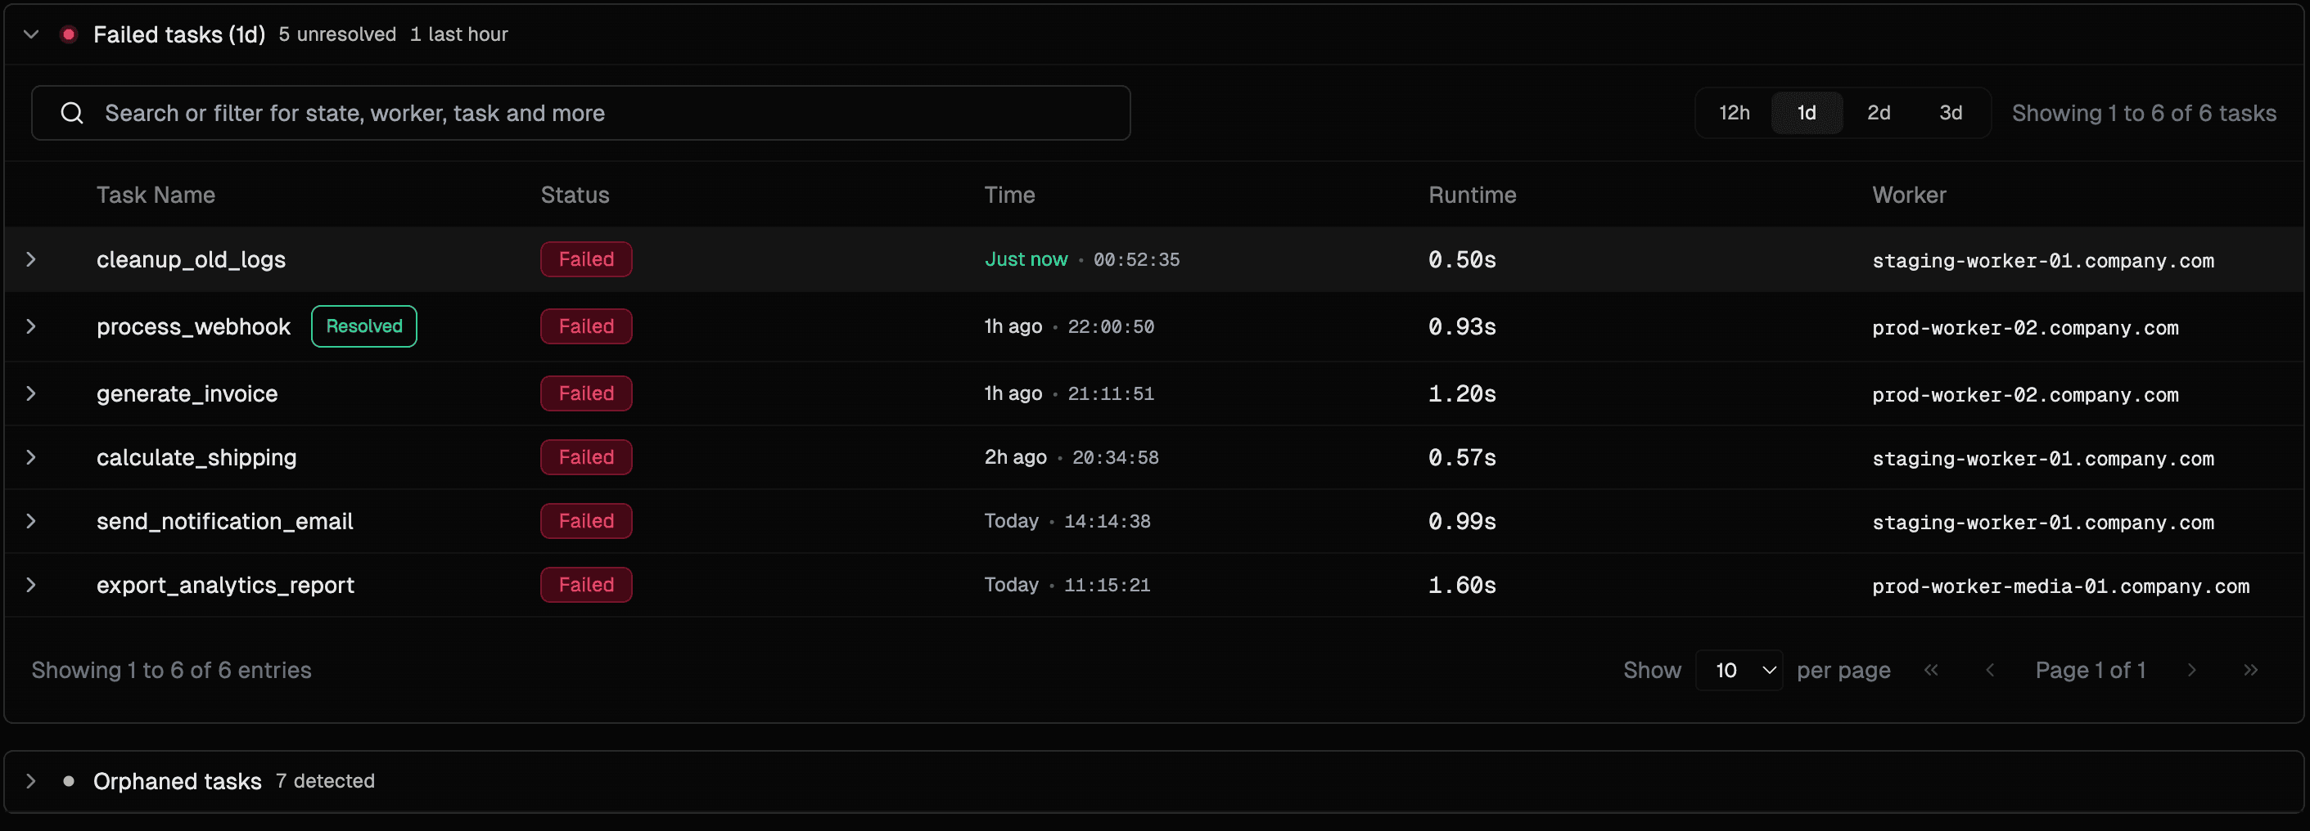The image size is (2310, 831).
Task: Click the task search filter field
Action: coord(592,113)
